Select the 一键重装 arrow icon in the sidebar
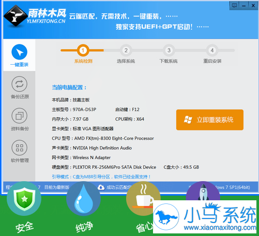Viewport: 259px width, 236px height. point(19,52)
